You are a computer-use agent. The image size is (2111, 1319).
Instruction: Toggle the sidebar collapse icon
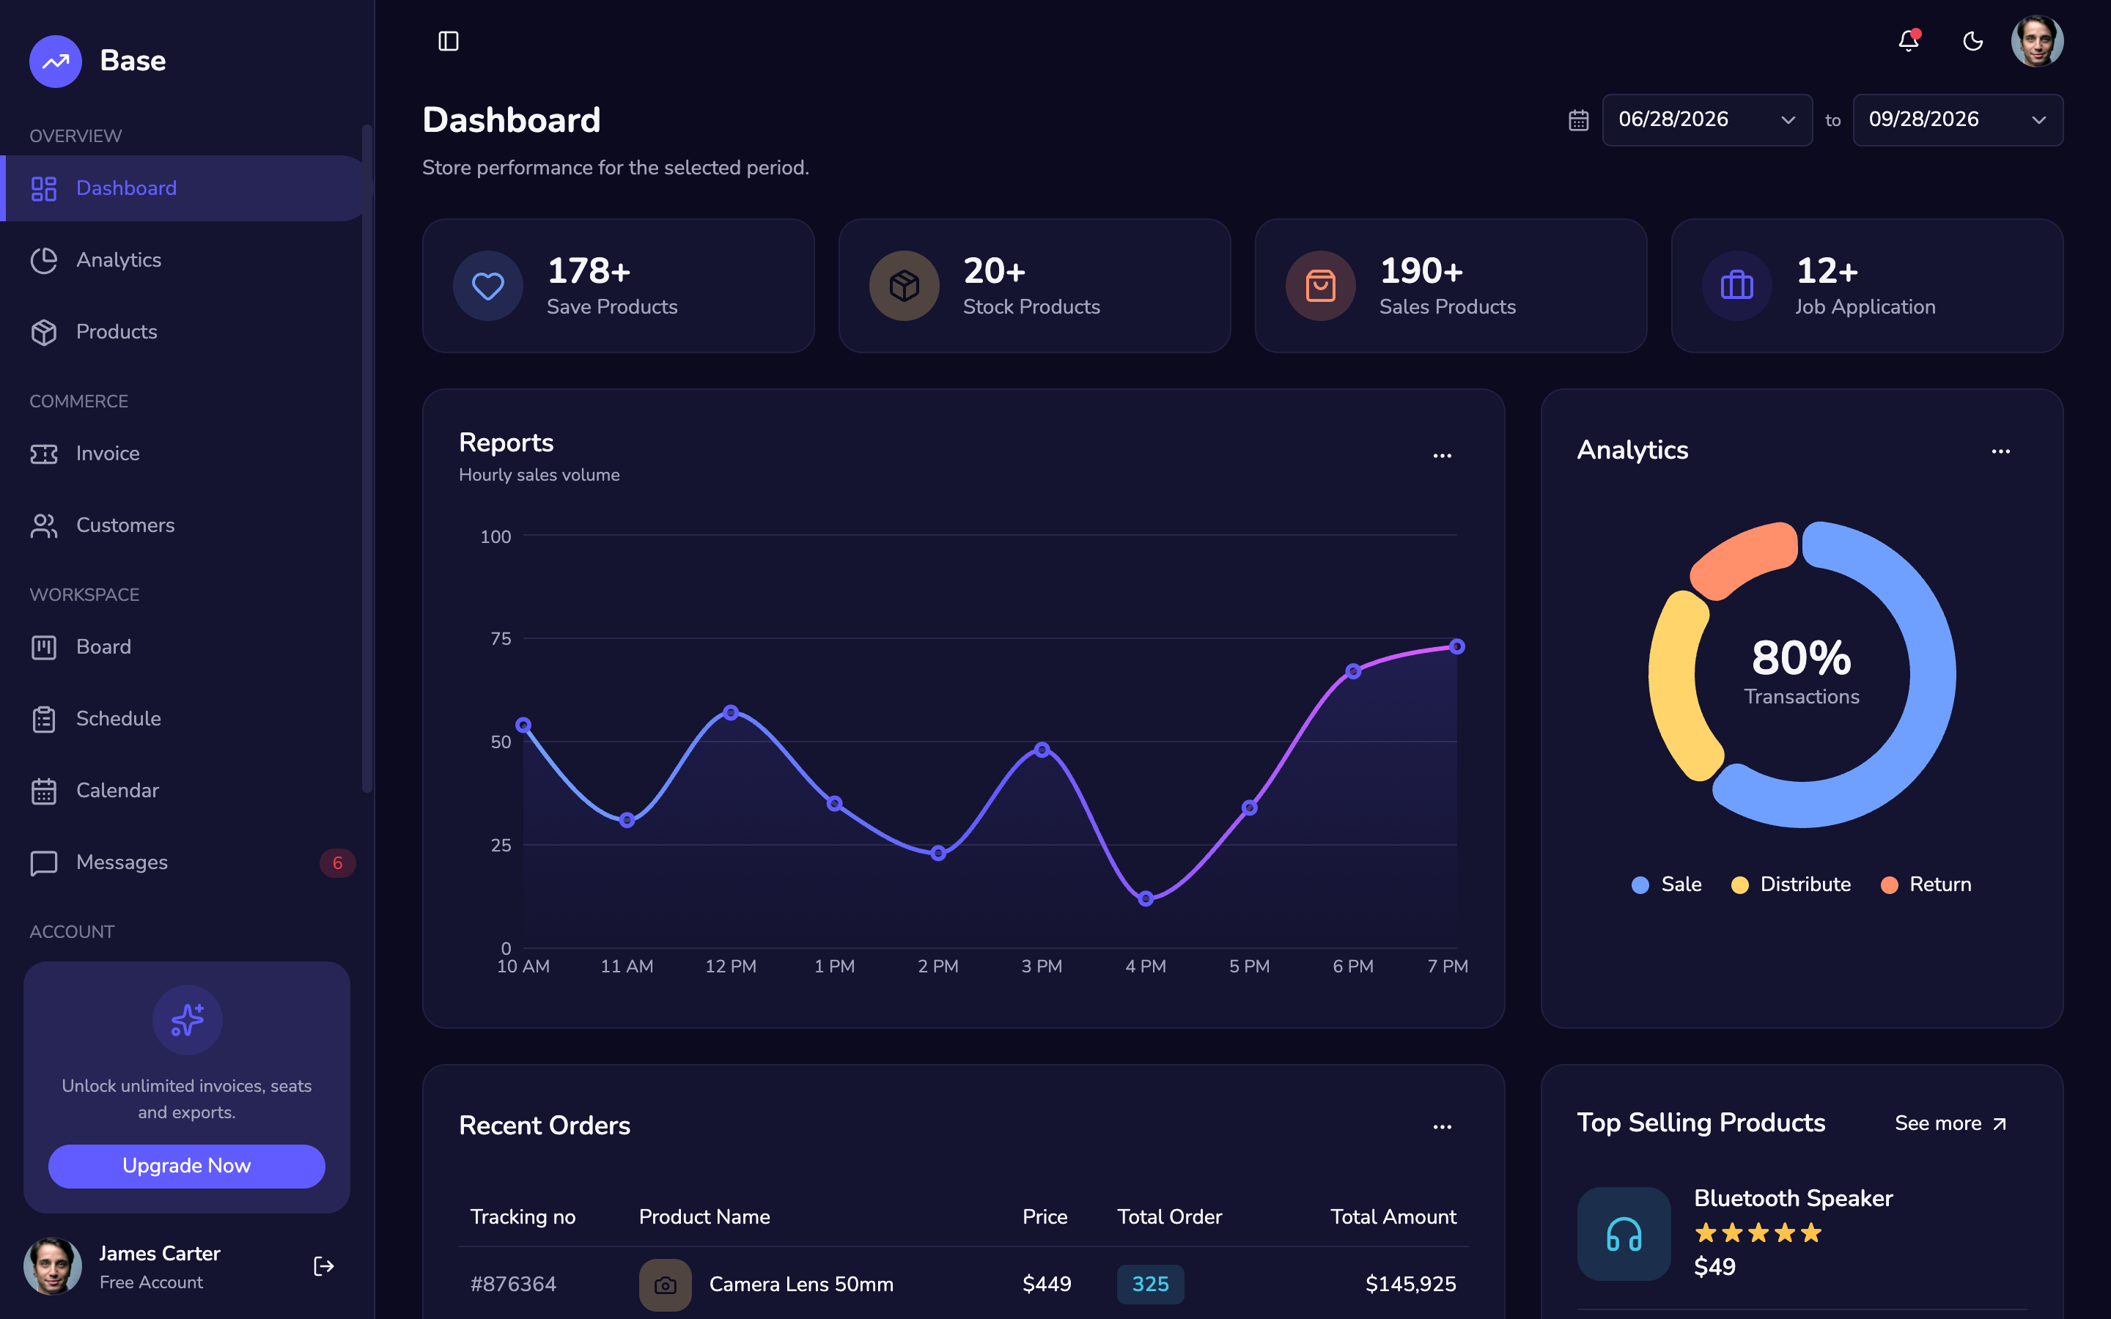pos(449,41)
